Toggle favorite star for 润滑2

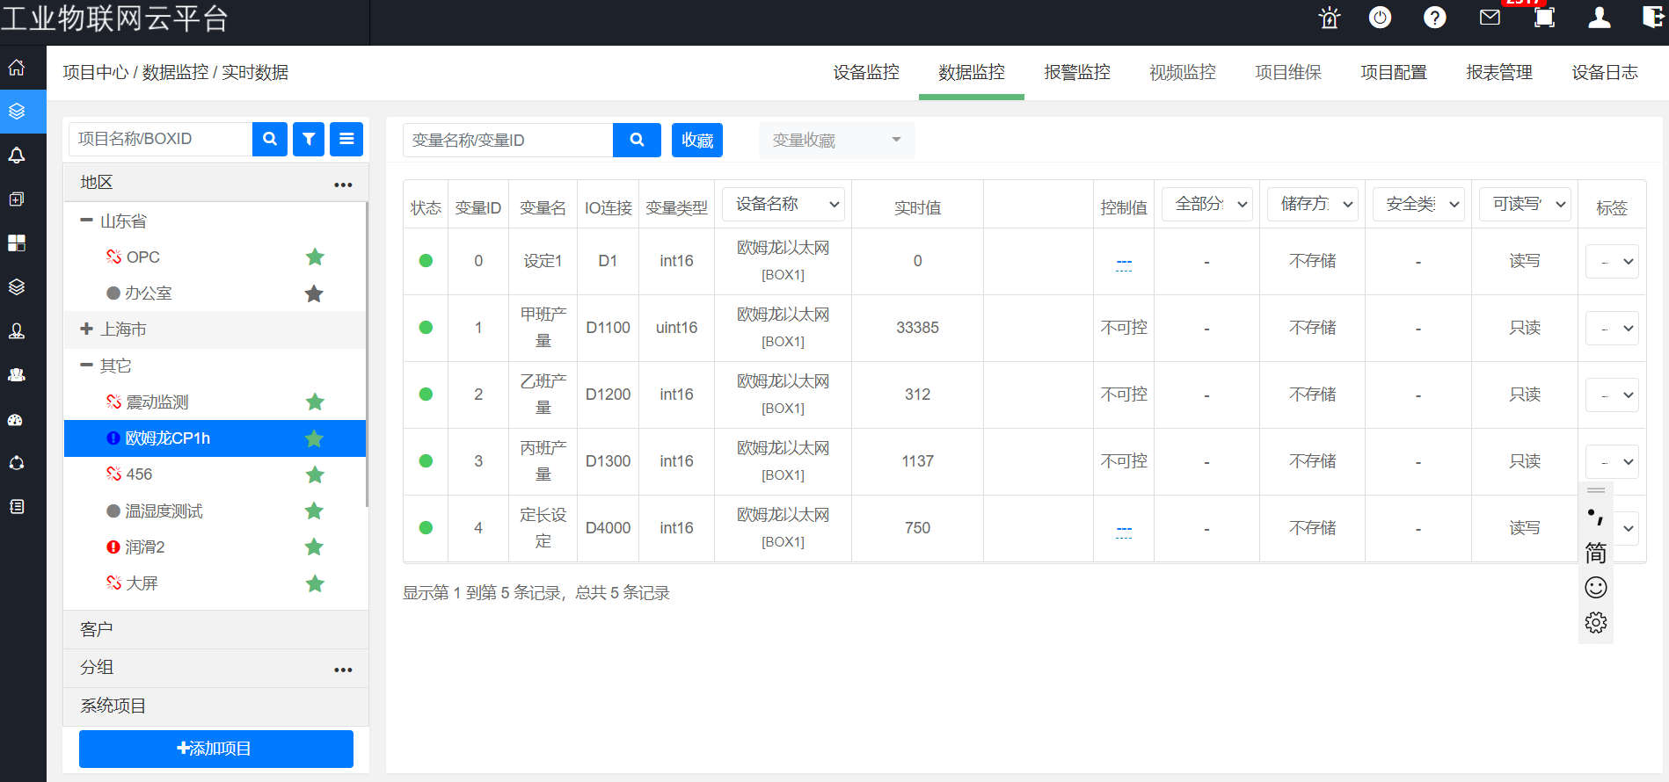314,547
